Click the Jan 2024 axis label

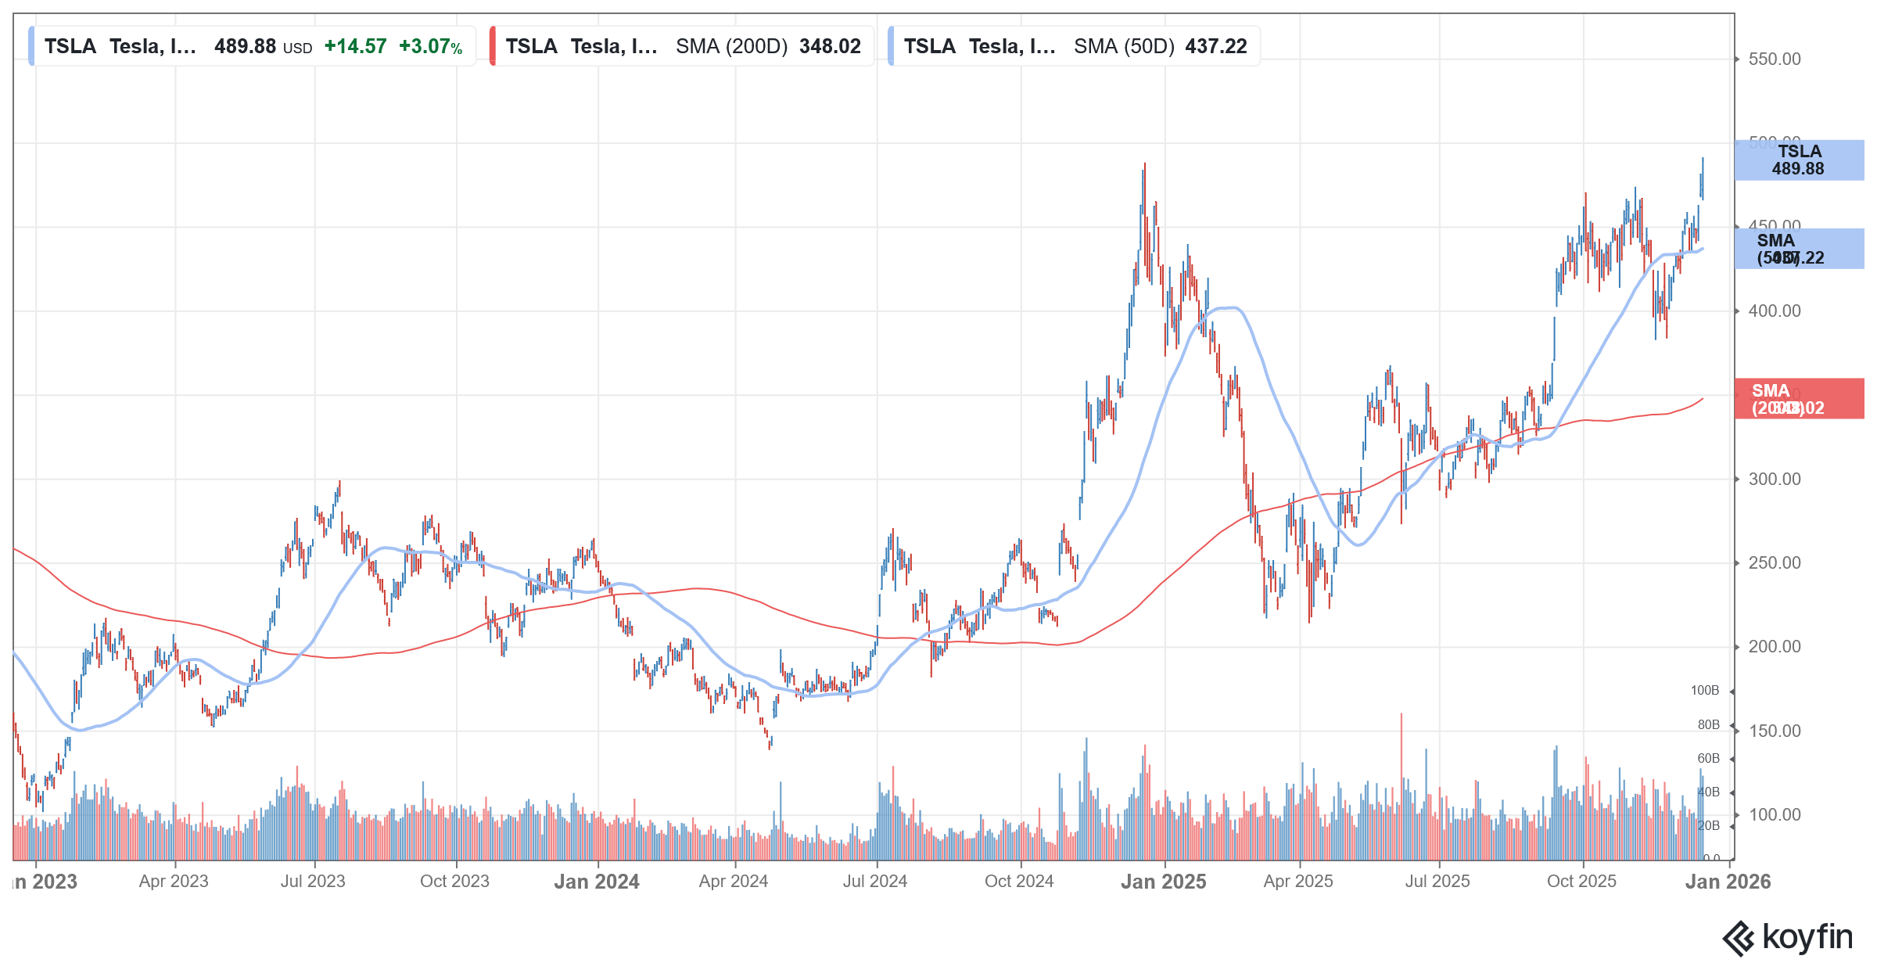tap(596, 882)
